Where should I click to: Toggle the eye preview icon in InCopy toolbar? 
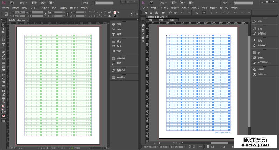point(204,13)
